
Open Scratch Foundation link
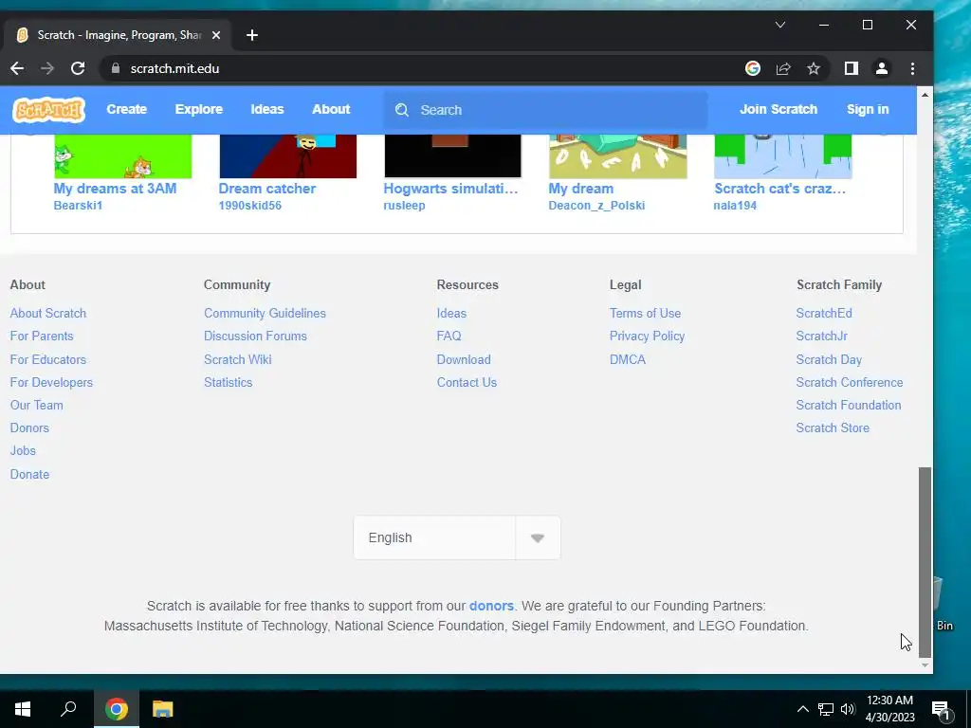[849, 406]
